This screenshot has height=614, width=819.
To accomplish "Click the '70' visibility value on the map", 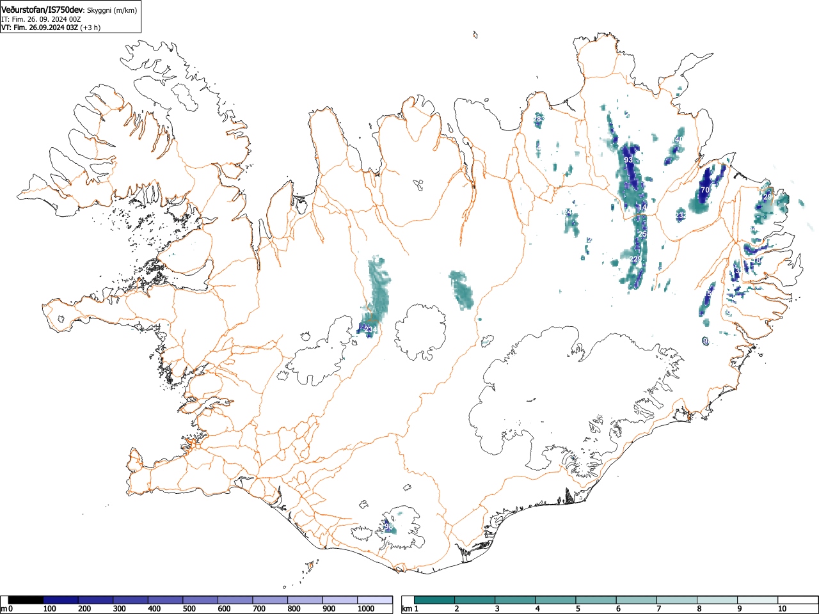I will coord(705,190).
